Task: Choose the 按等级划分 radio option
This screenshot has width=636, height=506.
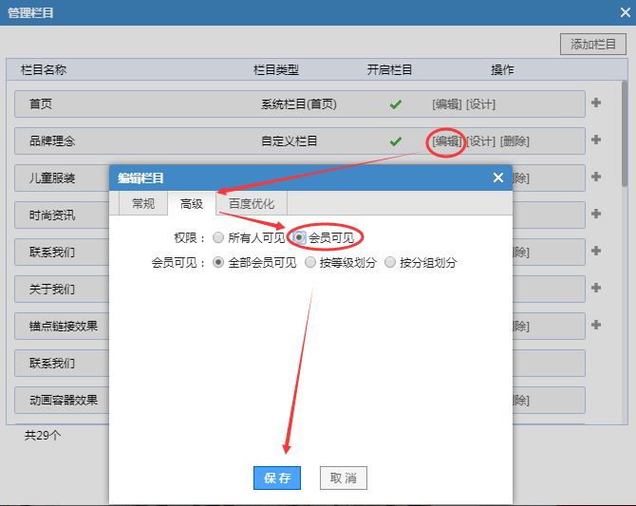Action: click(310, 263)
